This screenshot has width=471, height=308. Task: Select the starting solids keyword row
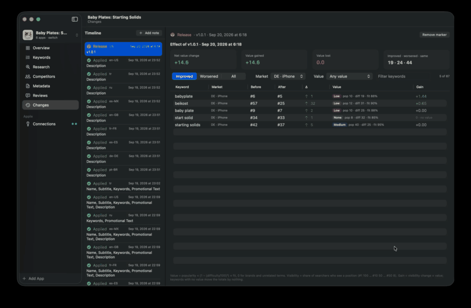tap(310, 125)
